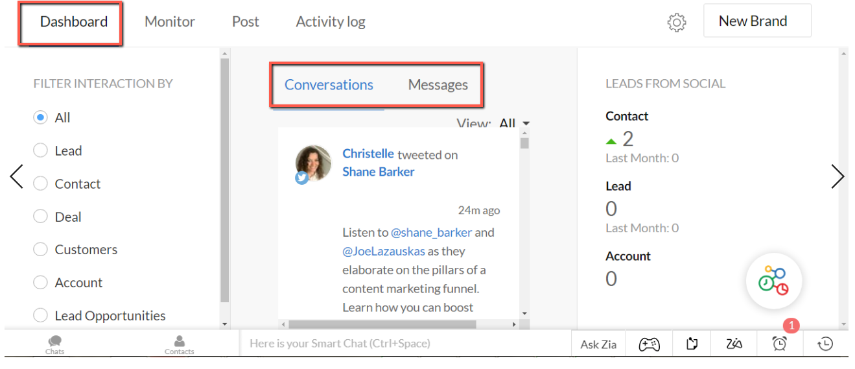Image resolution: width=855 pixels, height=369 pixels.
Task: Open the View All dropdown
Action: 515,123
